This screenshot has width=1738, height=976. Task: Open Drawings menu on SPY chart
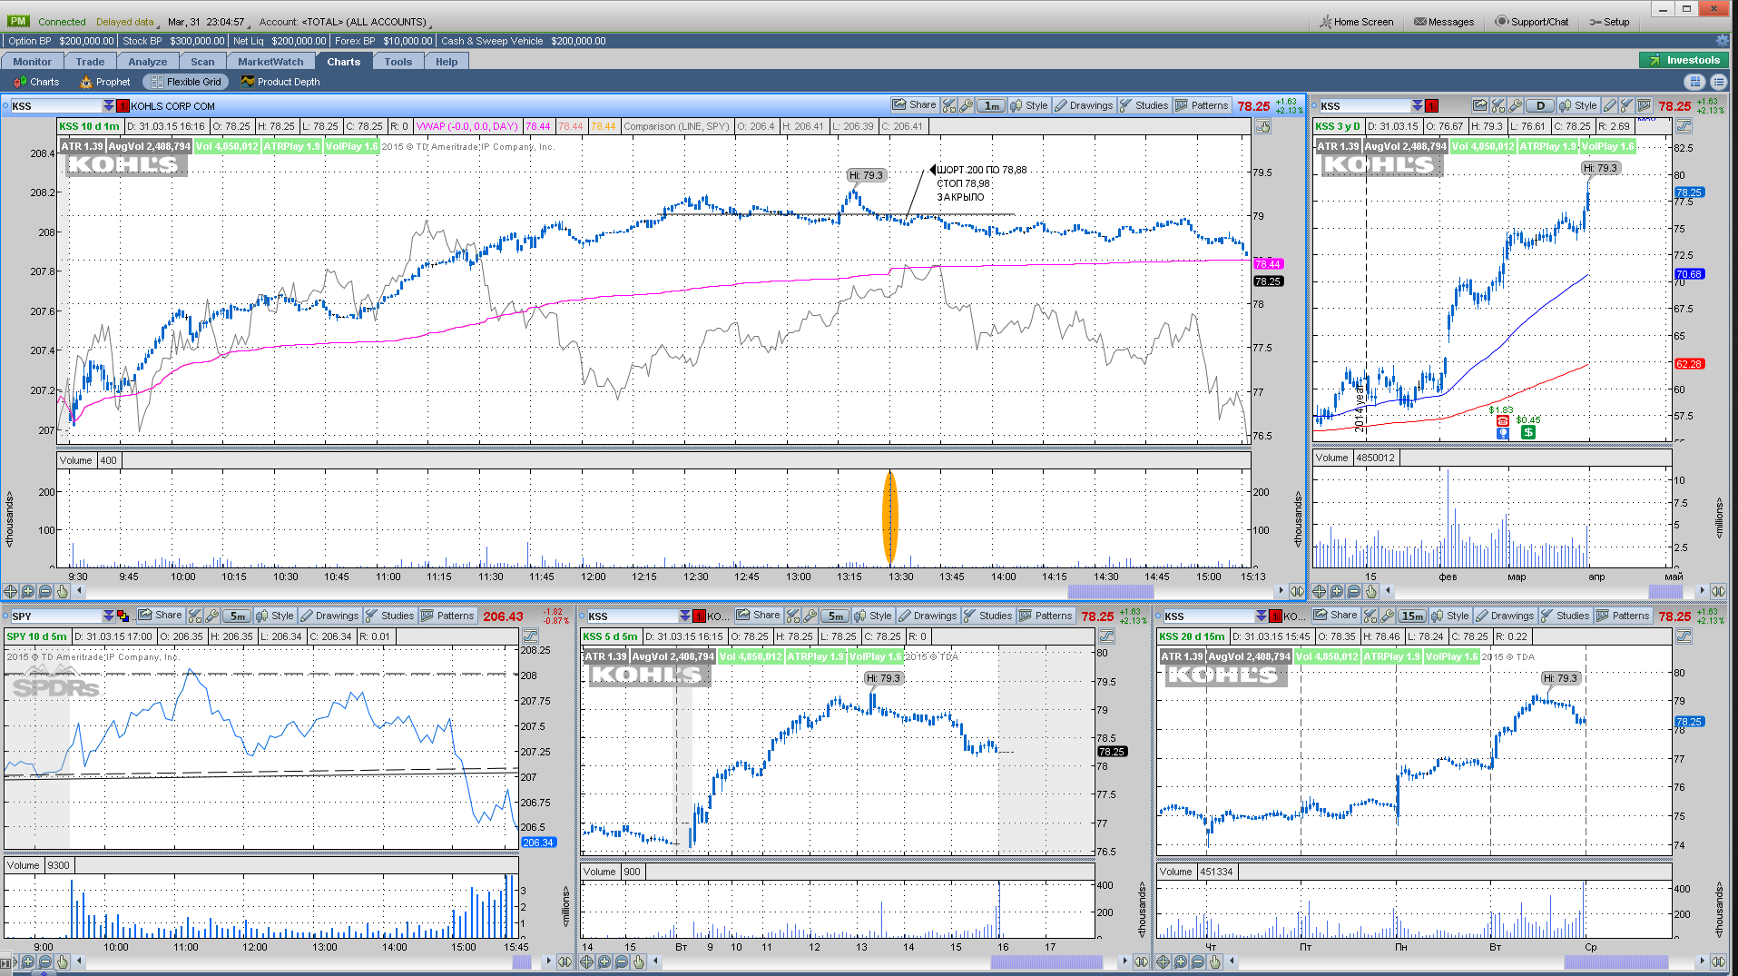pyautogui.click(x=329, y=616)
